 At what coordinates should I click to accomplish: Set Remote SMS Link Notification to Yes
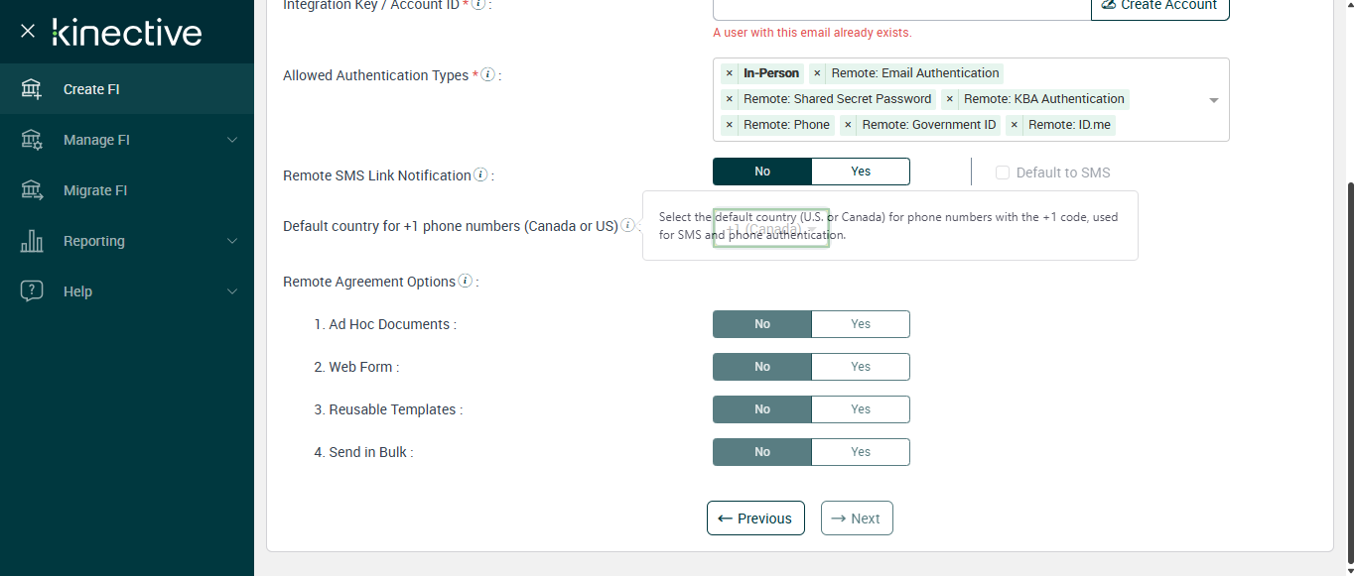pyautogui.click(x=861, y=172)
